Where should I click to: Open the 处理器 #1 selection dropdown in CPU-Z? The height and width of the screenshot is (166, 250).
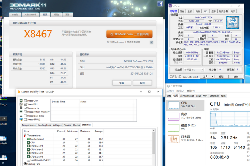point(194,70)
